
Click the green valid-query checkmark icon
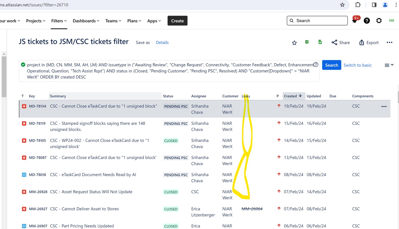point(23,65)
